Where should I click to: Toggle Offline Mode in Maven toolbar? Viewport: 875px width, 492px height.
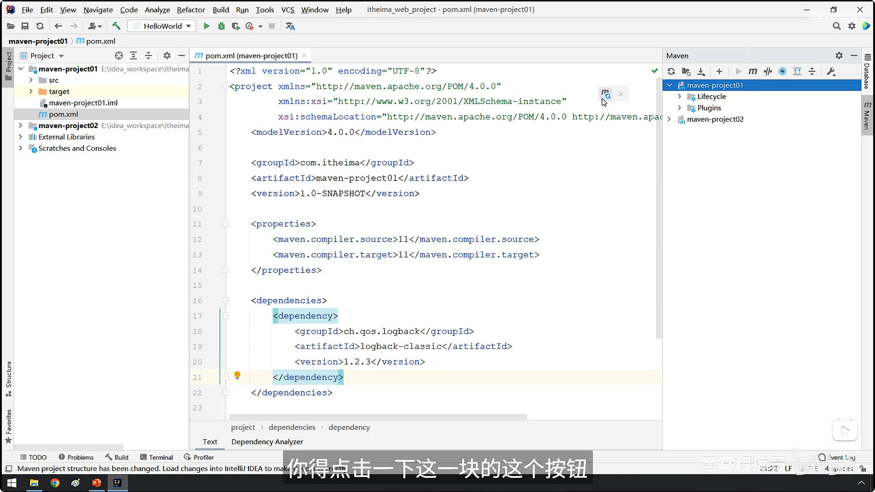(768, 72)
